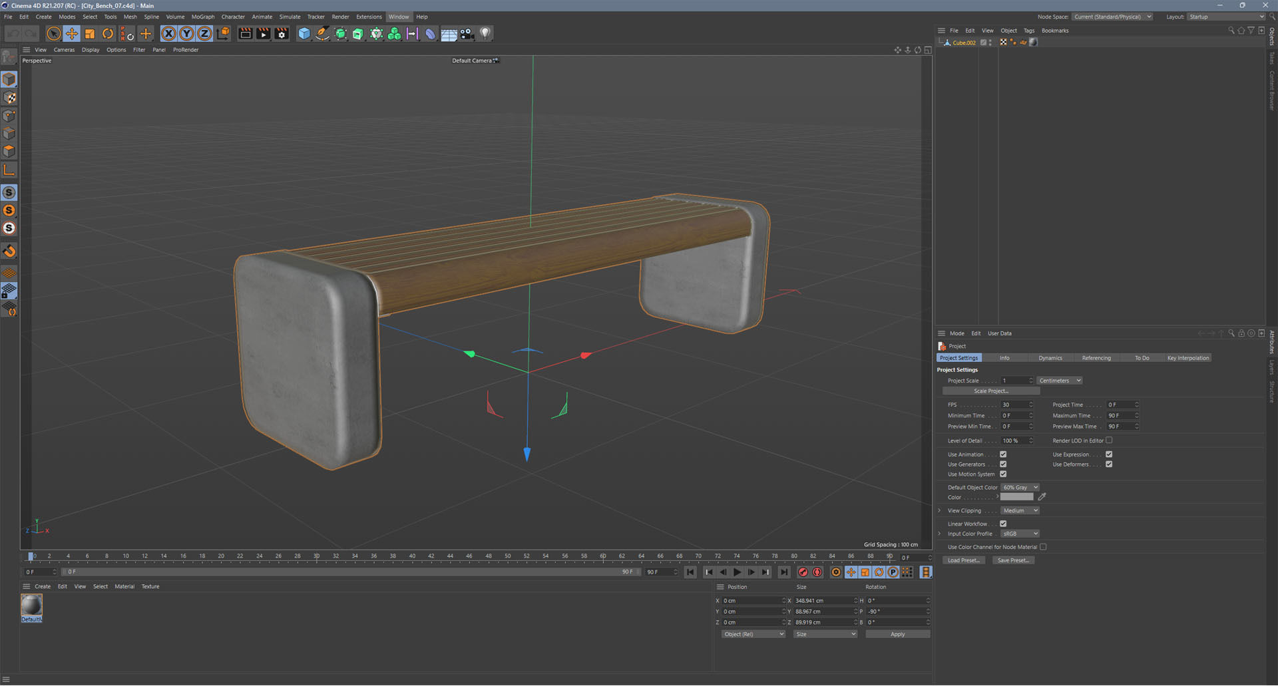
Task: Render to Picture Viewer icon
Action: tap(264, 33)
